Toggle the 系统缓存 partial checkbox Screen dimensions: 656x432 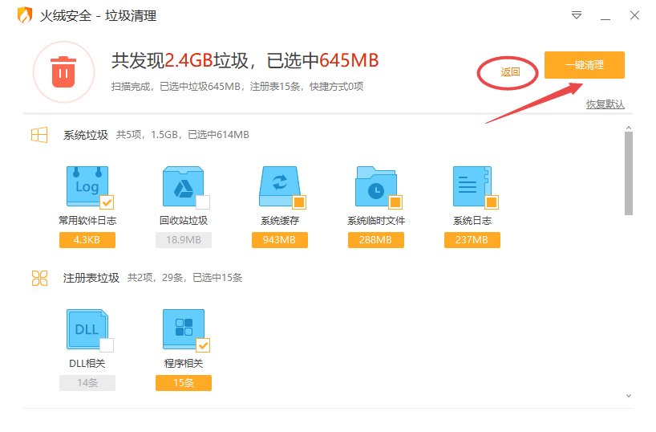pyautogui.click(x=299, y=202)
